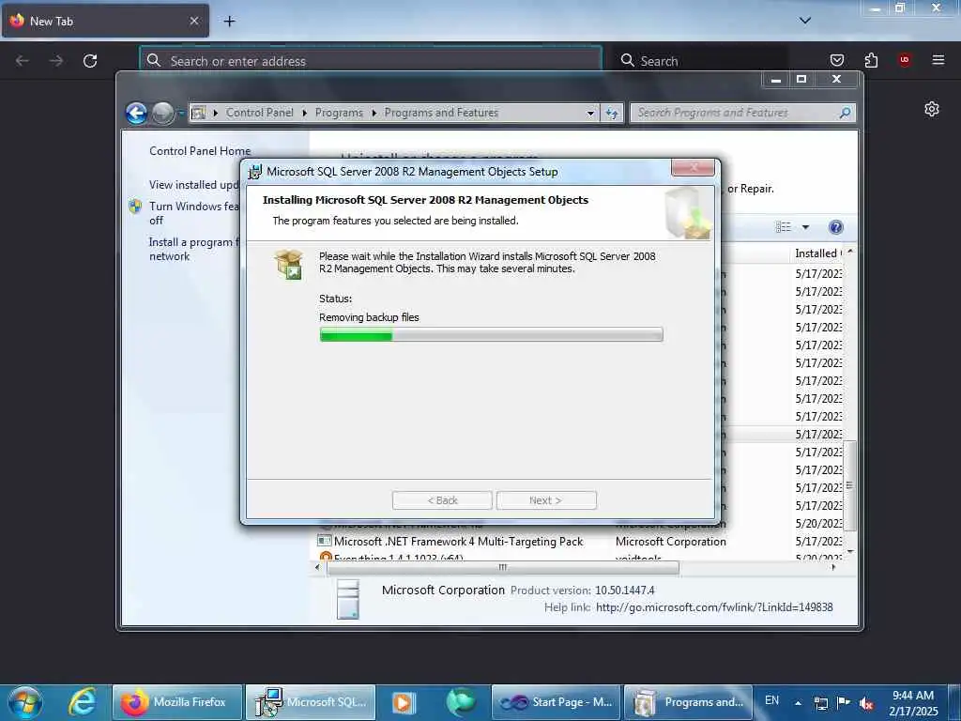961x721 pixels.
Task: Open View installed updates link
Action: pos(193,185)
